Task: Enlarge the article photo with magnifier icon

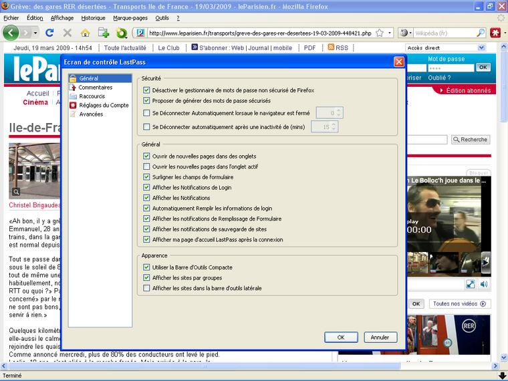Action: [16, 192]
